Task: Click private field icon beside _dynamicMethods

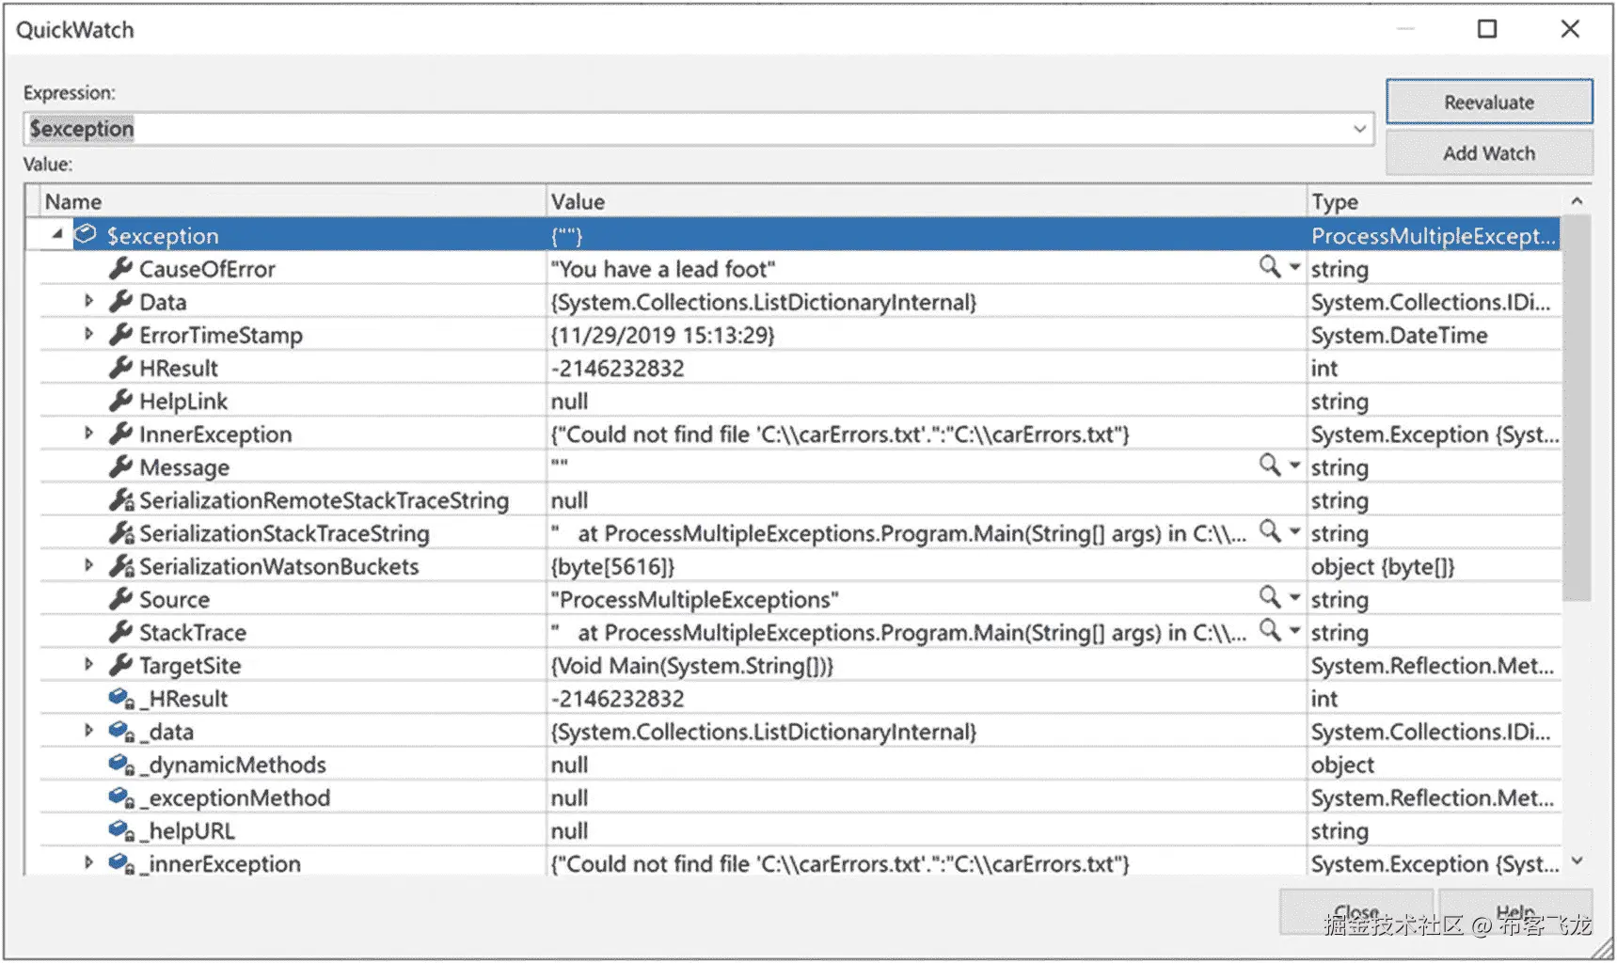Action: click(x=120, y=765)
